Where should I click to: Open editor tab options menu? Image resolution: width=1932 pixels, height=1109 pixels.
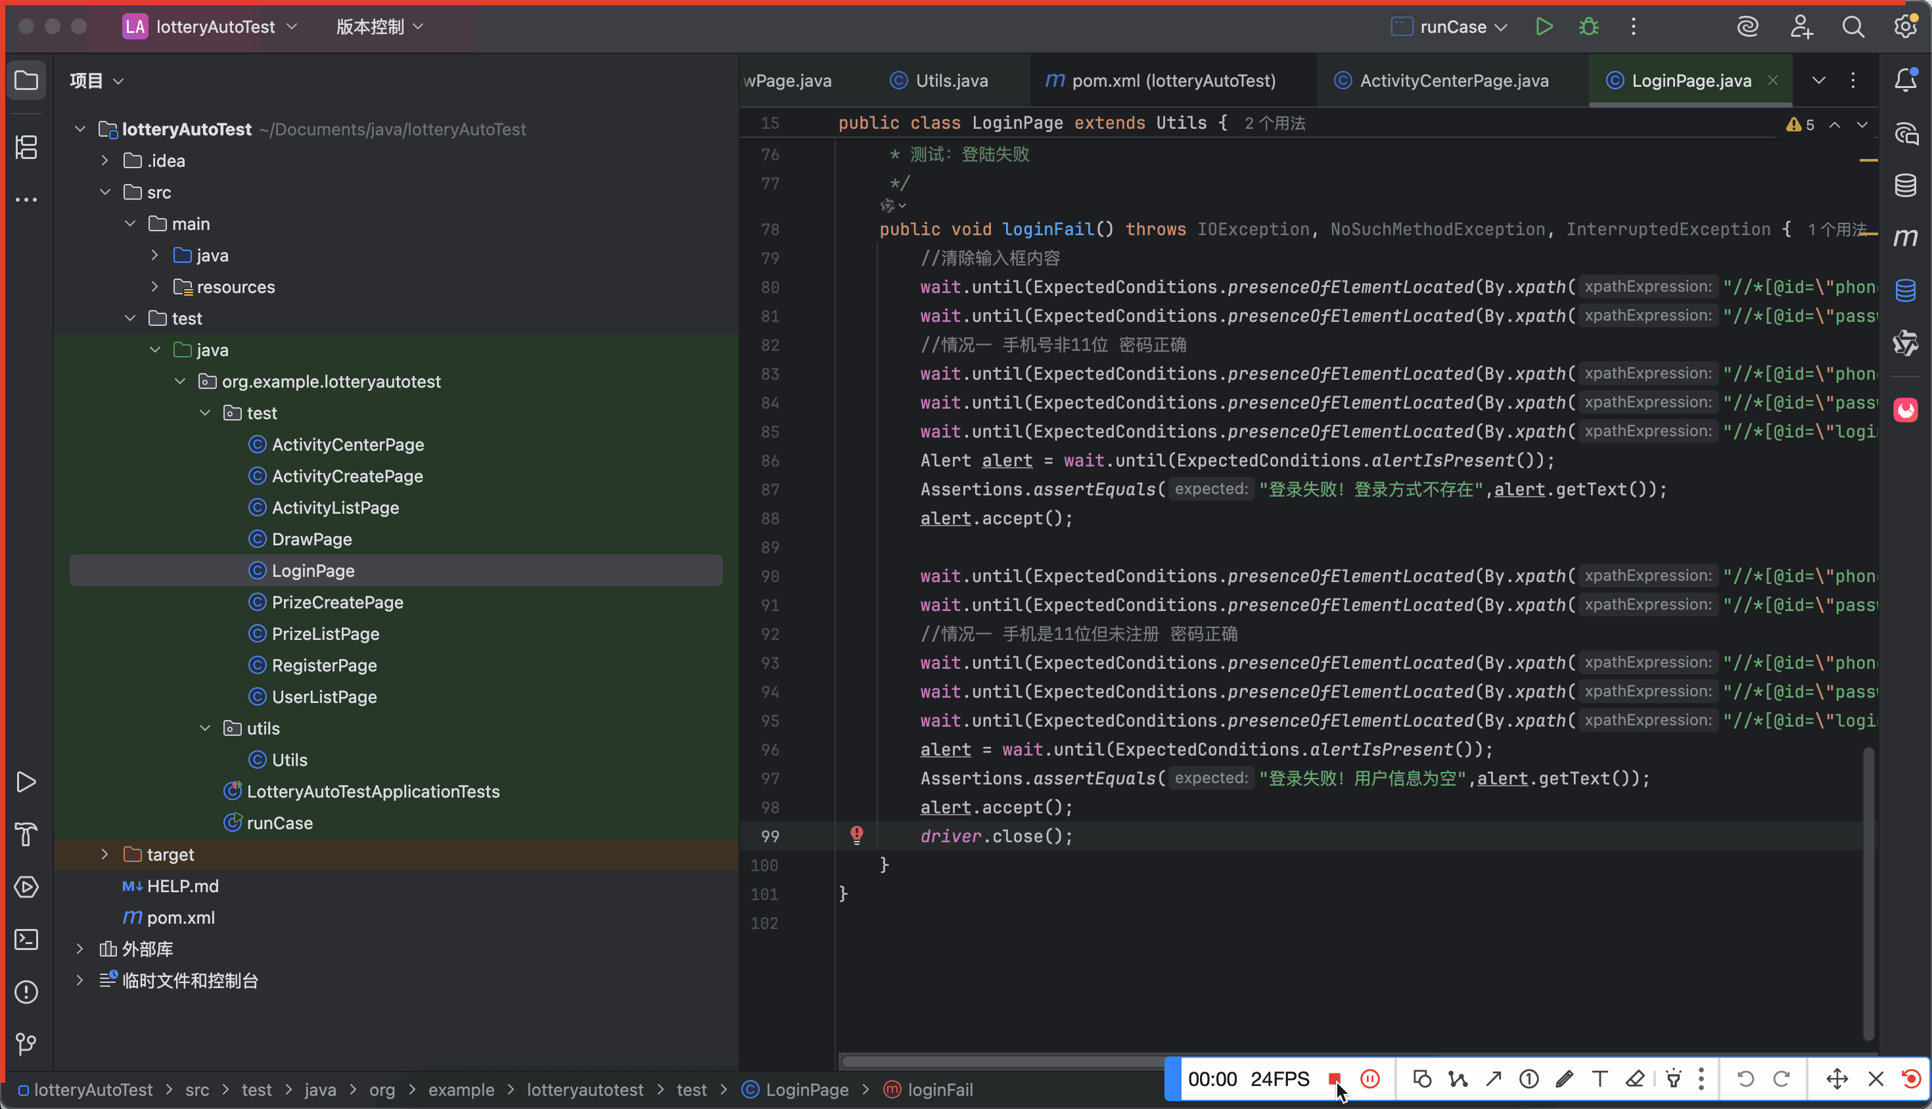coord(1852,80)
